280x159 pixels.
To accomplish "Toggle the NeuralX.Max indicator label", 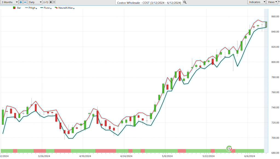I will [x=66, y=8].
